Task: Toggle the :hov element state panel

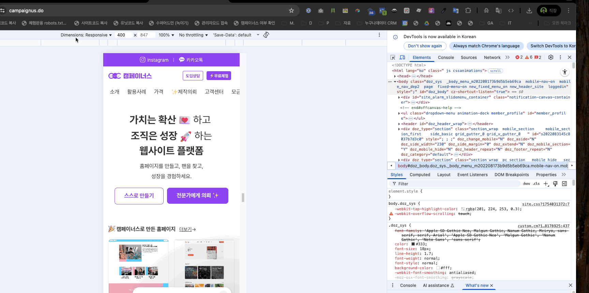Action: point(526,184)
